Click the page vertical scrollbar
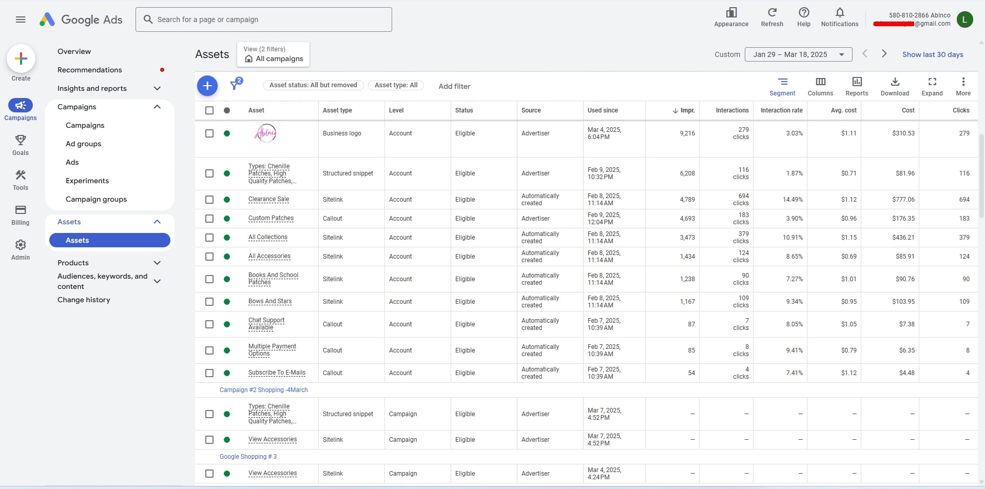The width and height of the screenshot is (985, 489). [981, 177]
